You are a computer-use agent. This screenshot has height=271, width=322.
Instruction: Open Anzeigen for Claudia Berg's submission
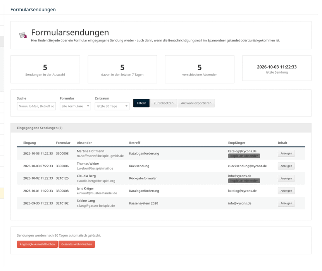pyautogui.click(x=286, y=178)
